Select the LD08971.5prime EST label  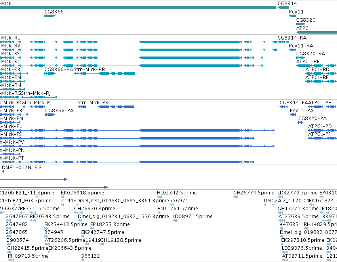pos(192,217)
